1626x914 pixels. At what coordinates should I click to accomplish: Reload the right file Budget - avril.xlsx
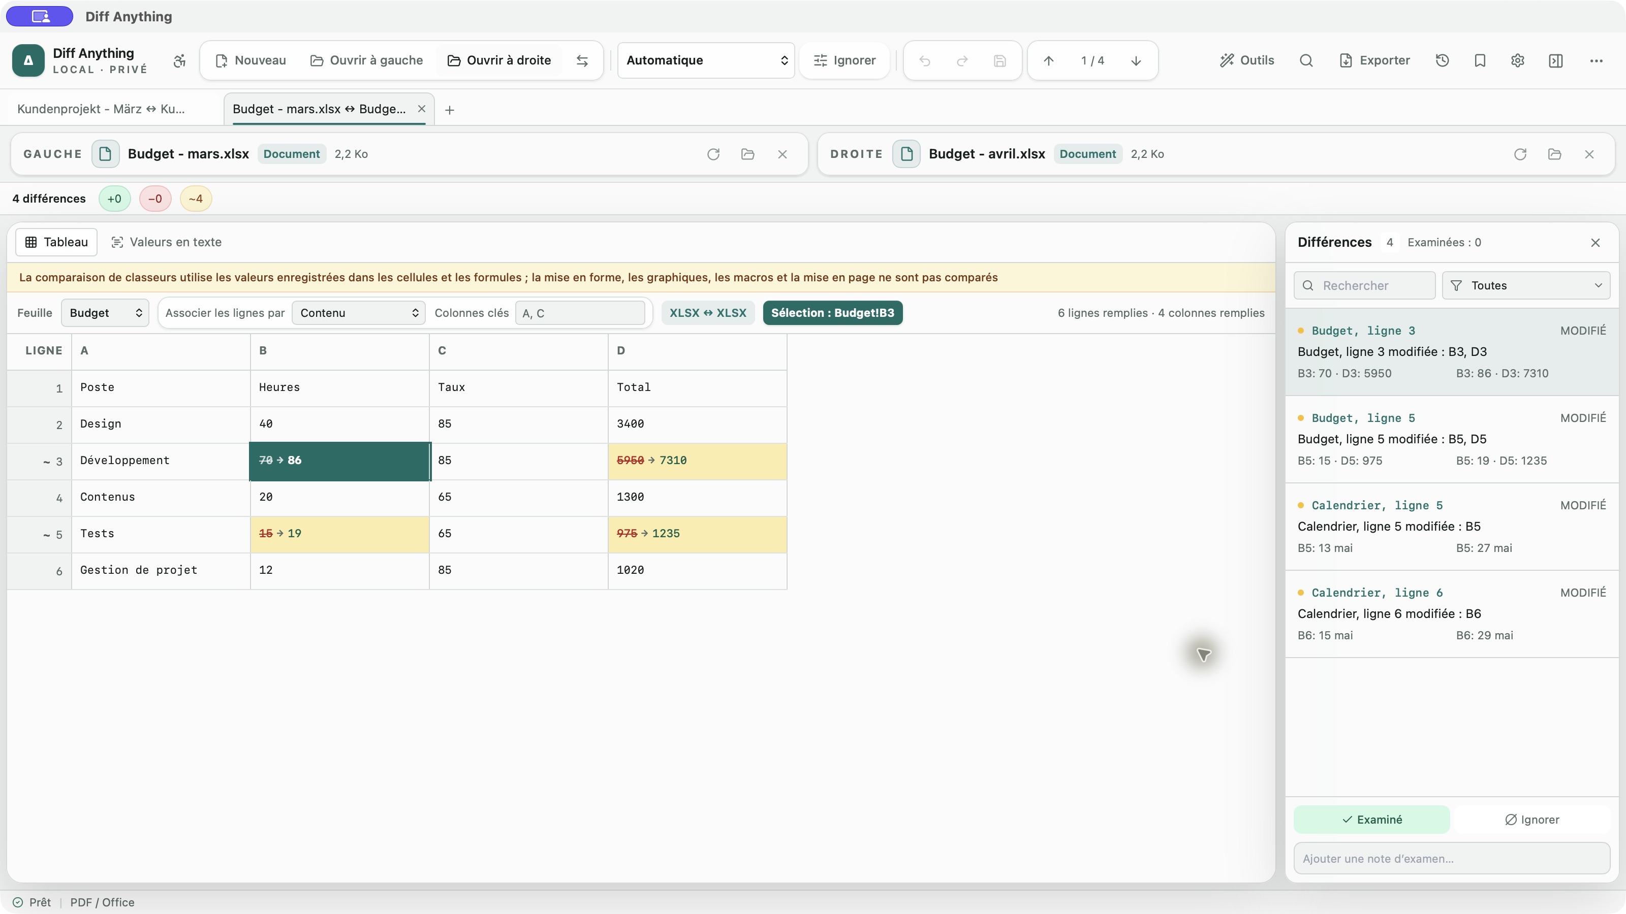[1520, 154]
